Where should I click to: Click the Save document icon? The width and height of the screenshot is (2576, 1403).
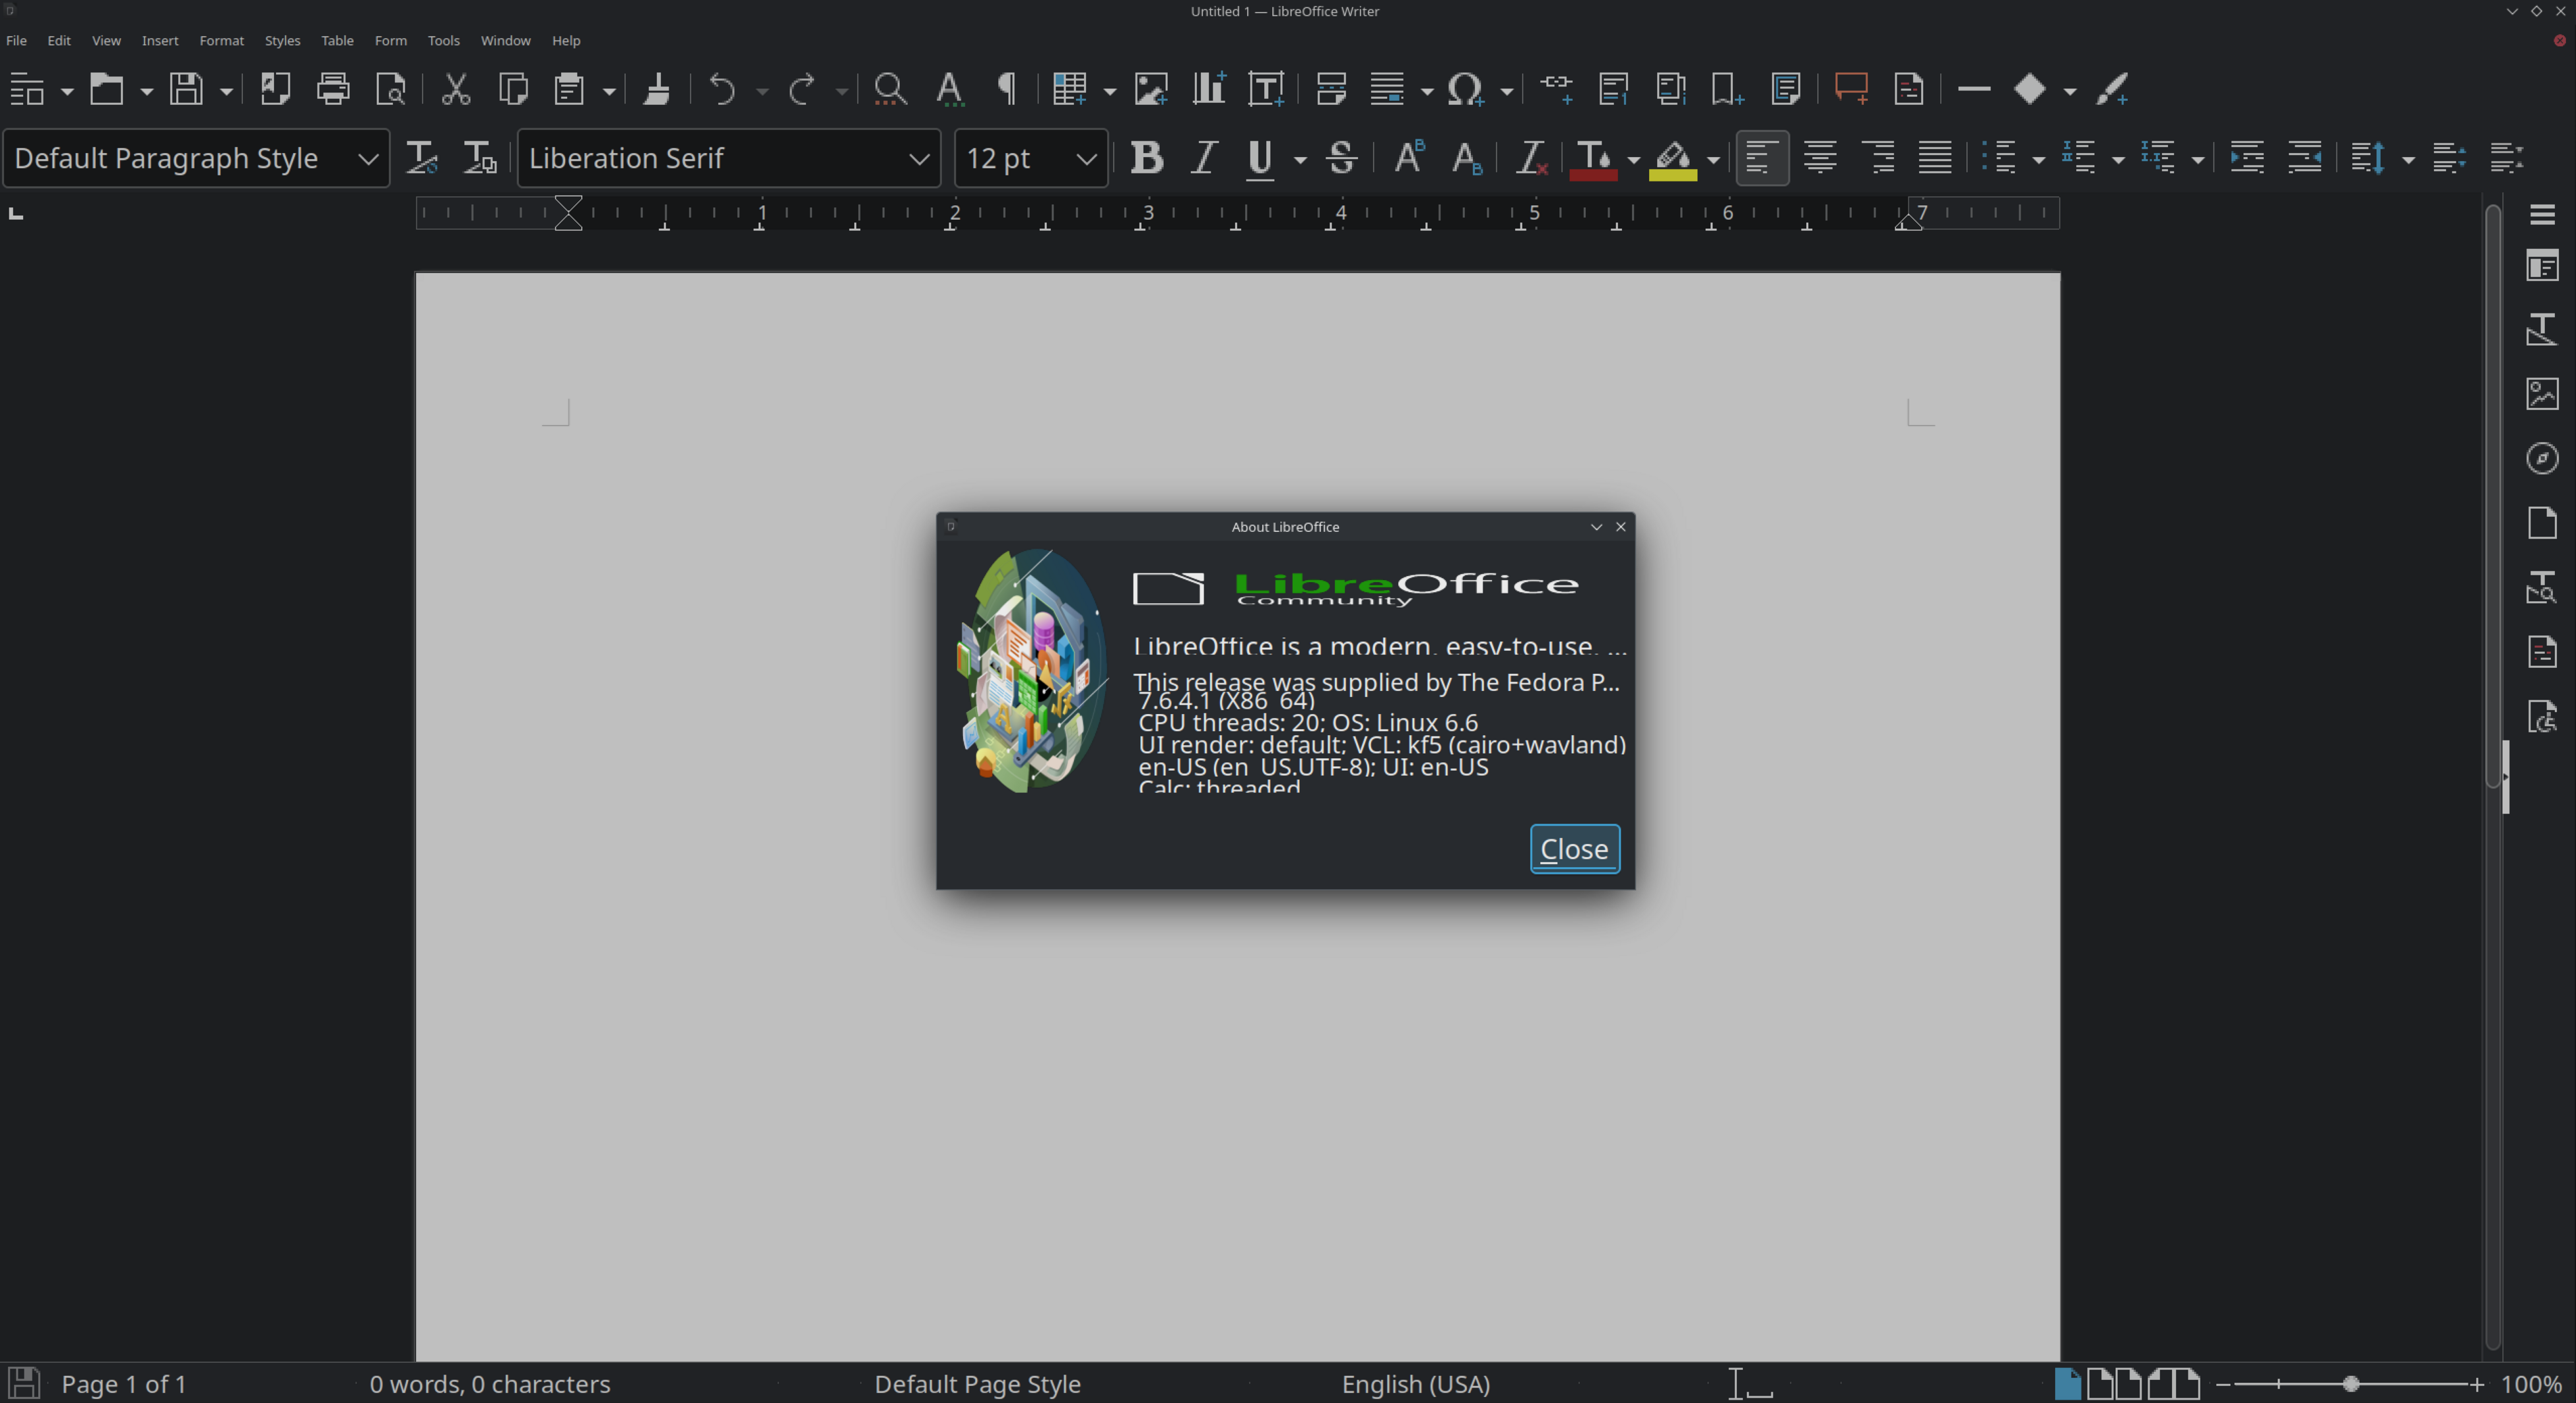click(186, 90)
